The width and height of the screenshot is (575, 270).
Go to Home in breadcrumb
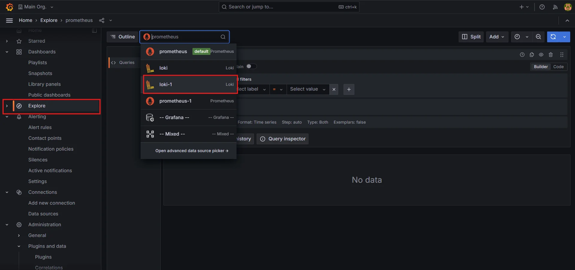[25, 20]
